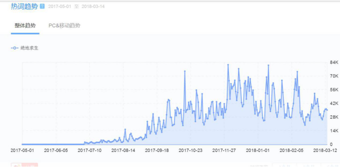Click the 2017-05-01 x-axis date label
The width and height of the screenshot is (340, 167).
click(22, 150)
